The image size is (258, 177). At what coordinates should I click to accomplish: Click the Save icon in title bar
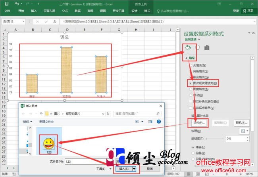pos(7,4)
